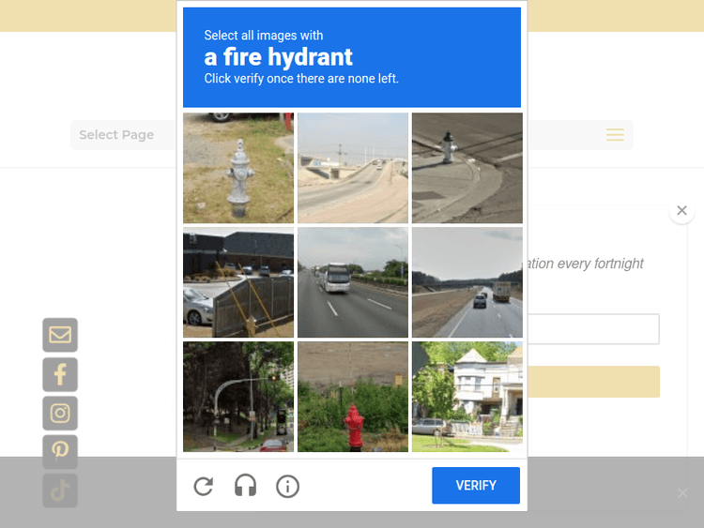Screen dimensions: 704x528
Task: Click the email envelope icon
Action: (60, 335)
